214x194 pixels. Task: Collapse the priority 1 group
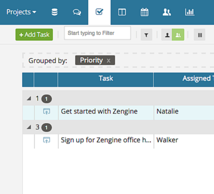point(29,98)
